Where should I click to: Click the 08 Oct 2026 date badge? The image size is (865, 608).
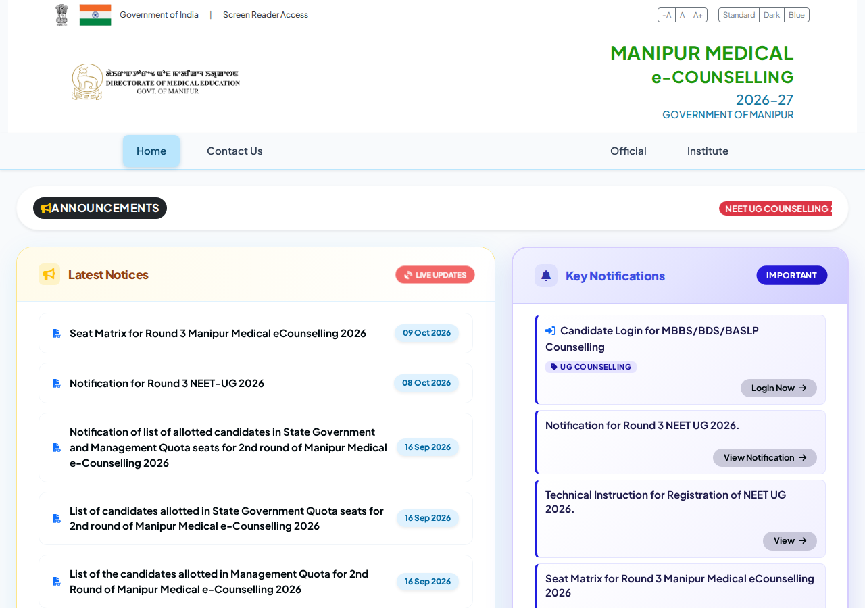click(x=426, y=383)
